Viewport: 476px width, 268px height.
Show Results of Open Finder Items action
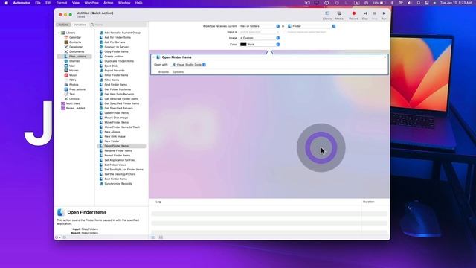tap(164, 72)
